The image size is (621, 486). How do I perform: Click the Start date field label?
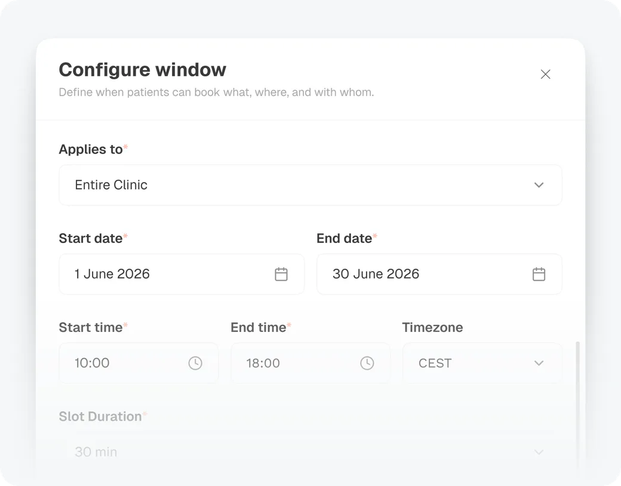pos(91,238)
